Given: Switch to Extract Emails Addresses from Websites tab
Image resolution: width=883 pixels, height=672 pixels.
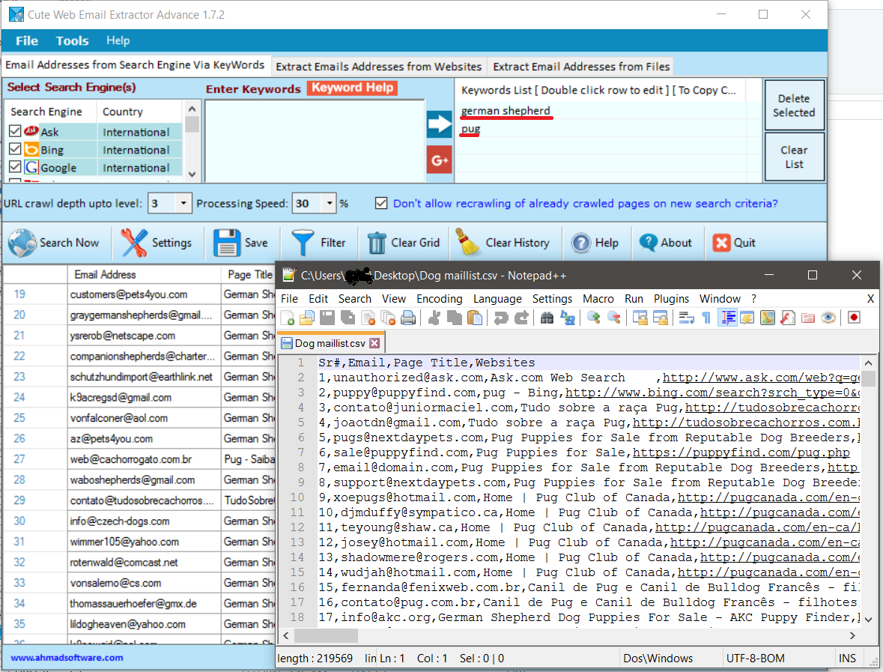Looking at the screenshot, I should pyautogui.click(x=378, y=67).
